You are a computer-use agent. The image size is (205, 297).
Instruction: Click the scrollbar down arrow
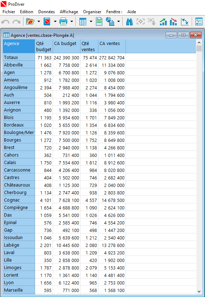coord(199,291)
